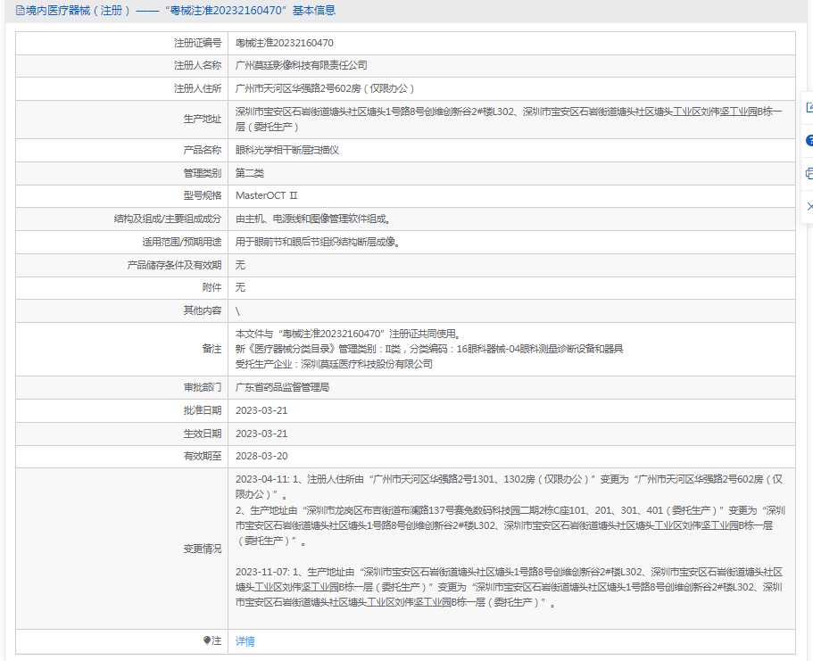The image size is (813, 661).
Task: Click the 产品名称 label cell
Action: 122,151
